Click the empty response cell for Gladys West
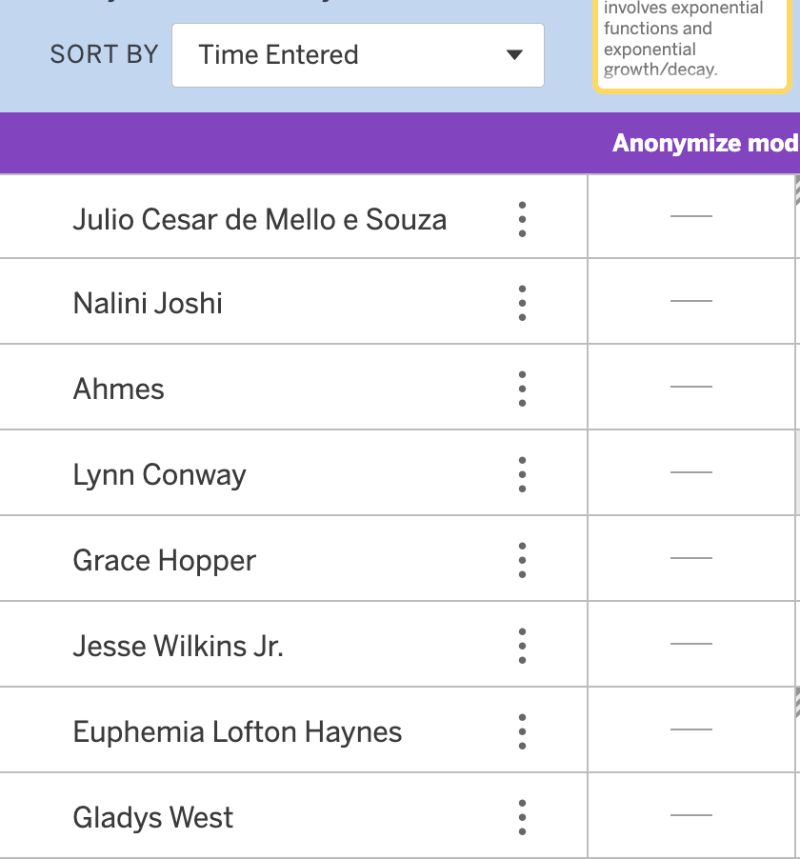The height and width of the screenshot is (859, 800). [x=690, y=816]
